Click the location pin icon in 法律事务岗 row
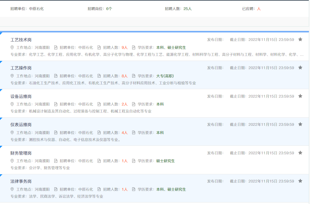 coord(12,189)
